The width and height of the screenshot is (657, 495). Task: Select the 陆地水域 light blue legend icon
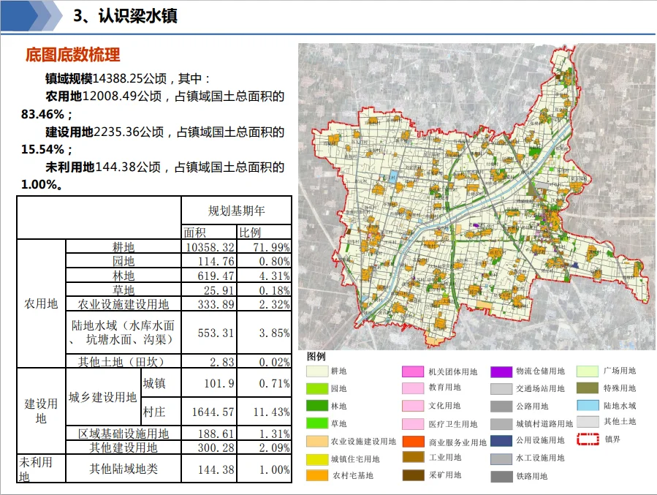click(x=588, y=405)
